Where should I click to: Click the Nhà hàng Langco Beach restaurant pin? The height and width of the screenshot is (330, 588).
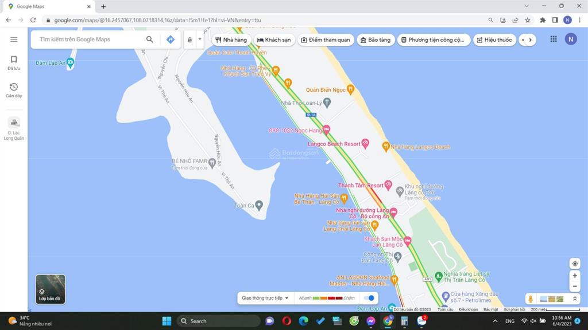pos(385,146)
